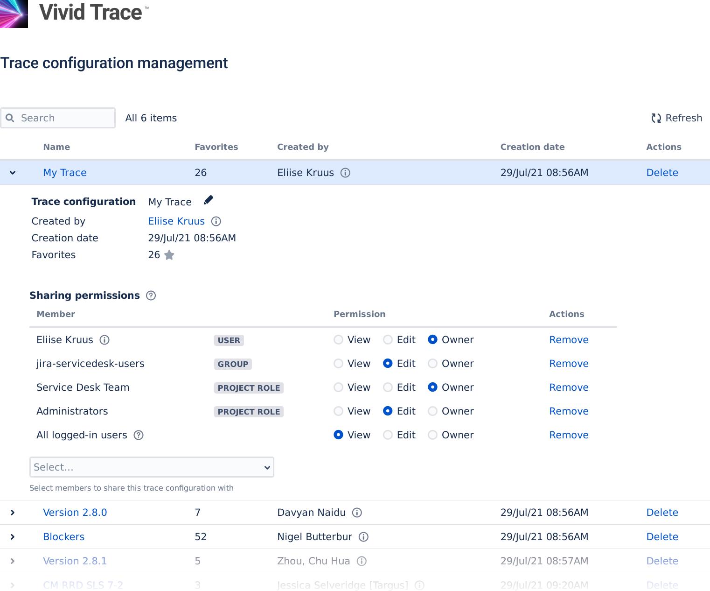Image resolution: width=710 pixels, height=591 pixels.
Task: Remove Service Desk Team from sharing
Action: [x=569, y=387]
